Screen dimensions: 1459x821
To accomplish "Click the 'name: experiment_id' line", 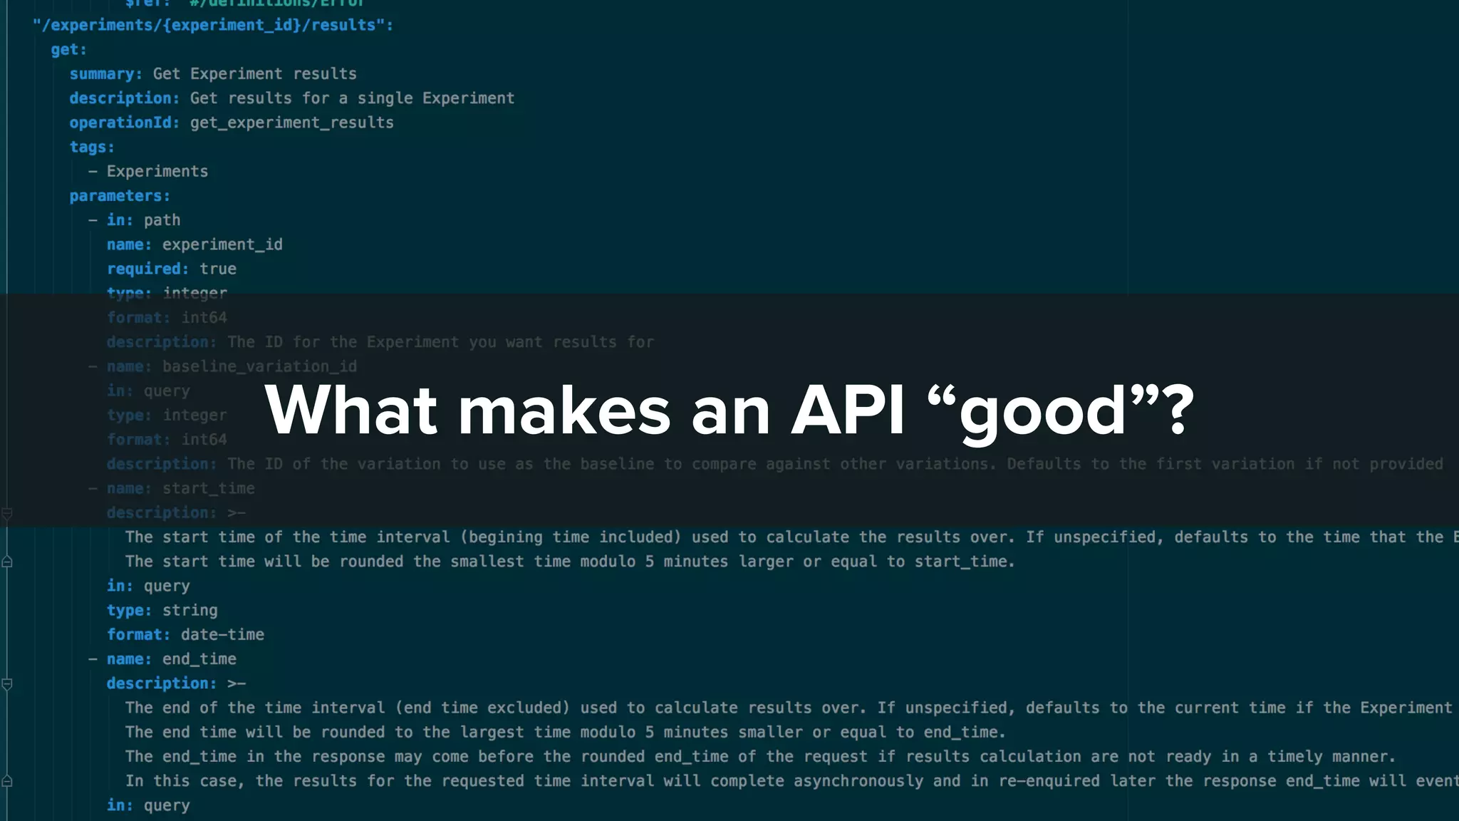I will click(194, 244).
